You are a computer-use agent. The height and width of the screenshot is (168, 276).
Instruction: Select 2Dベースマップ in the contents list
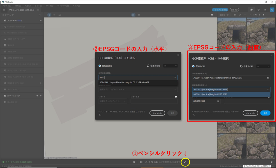(x=13, y=96)
